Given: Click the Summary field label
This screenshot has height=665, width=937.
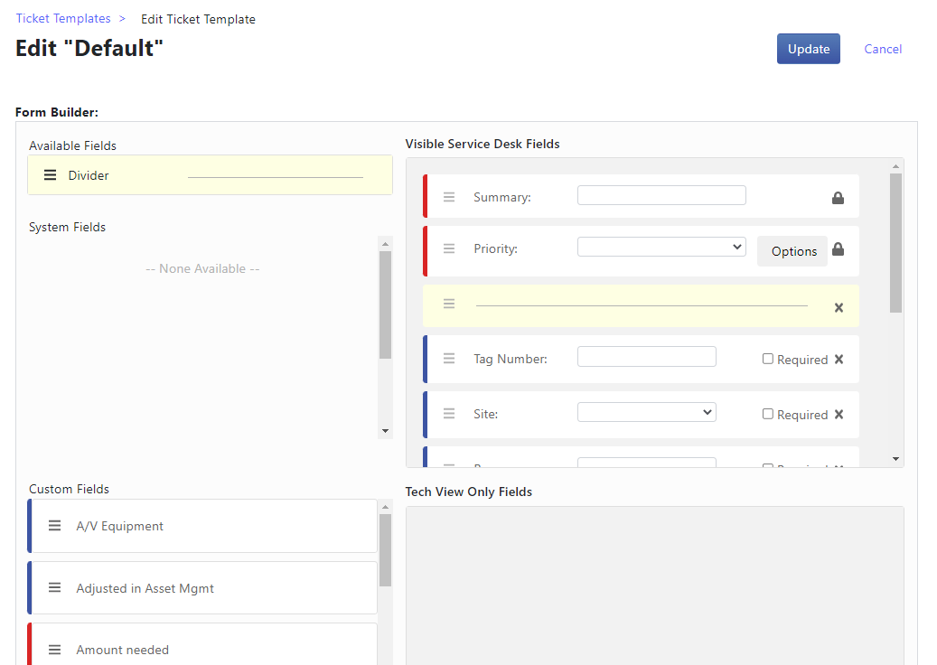Looking at the screenshot, I should pyautogui.click(x=502, y=197).
